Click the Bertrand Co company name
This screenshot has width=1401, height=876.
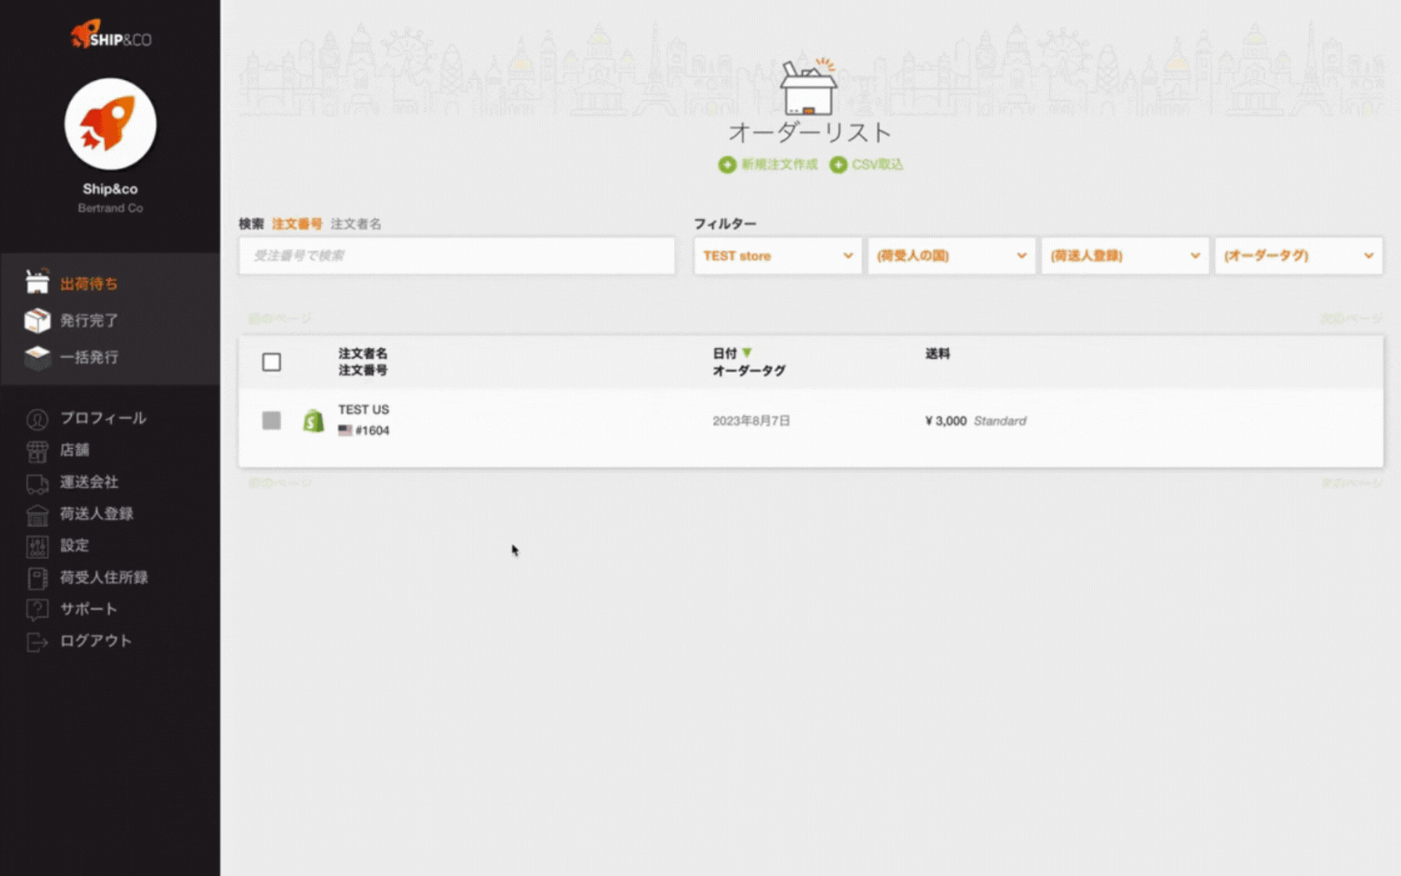coord(110,208)
